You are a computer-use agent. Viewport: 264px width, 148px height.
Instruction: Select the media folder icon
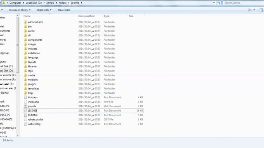tap(26, 75)
